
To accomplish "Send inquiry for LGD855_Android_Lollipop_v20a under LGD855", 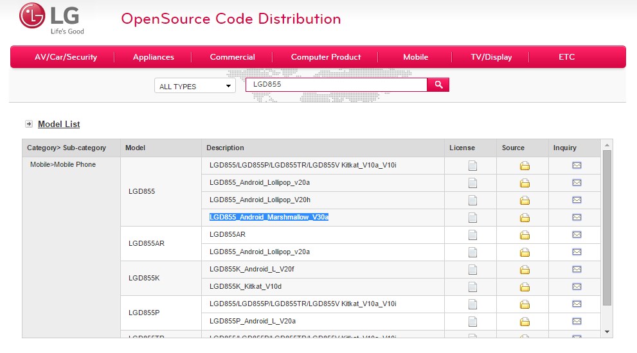I will pos(577,182).
